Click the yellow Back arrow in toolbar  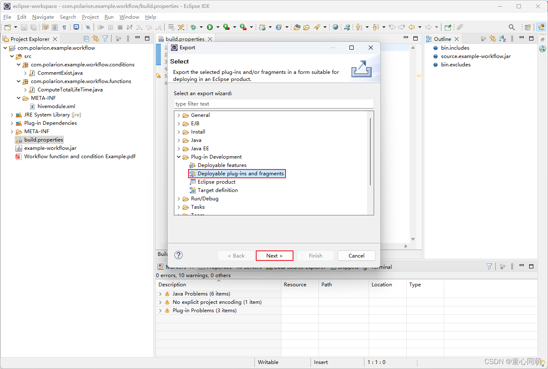pyautogui.click(x=411, y=27)
